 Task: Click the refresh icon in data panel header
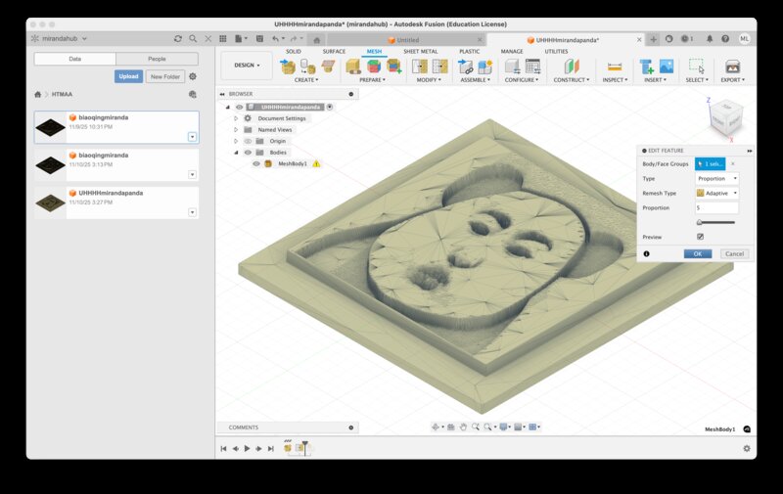coord(177,38)
